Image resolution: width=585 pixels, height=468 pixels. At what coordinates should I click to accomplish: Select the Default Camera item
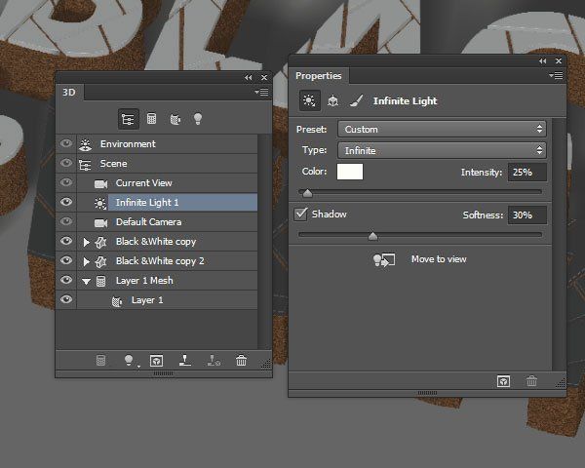coord(167,221)
